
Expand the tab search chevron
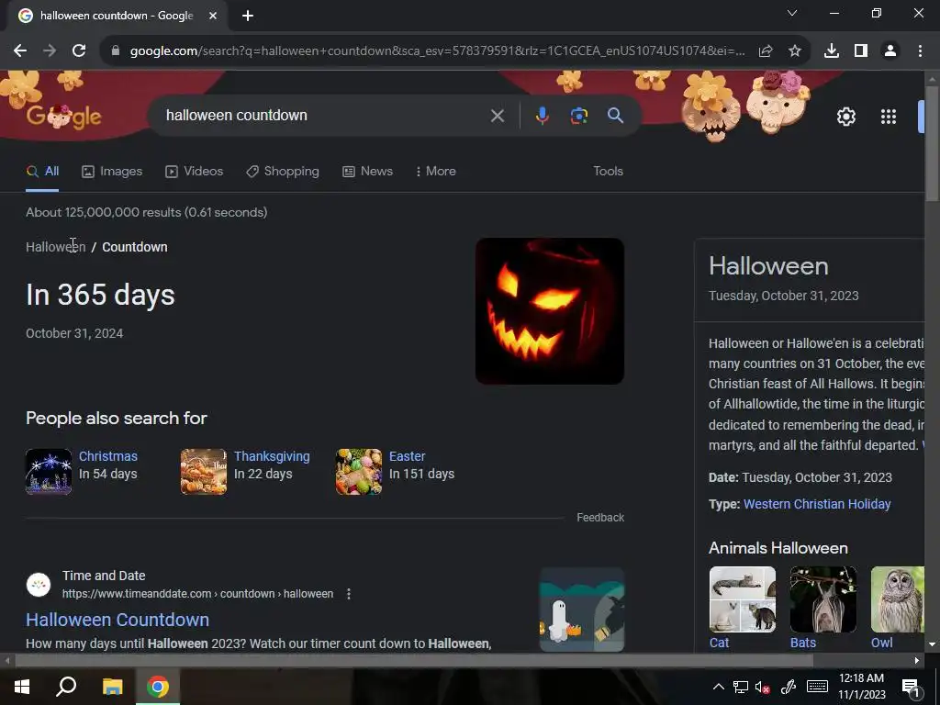[x=792, y=13]
